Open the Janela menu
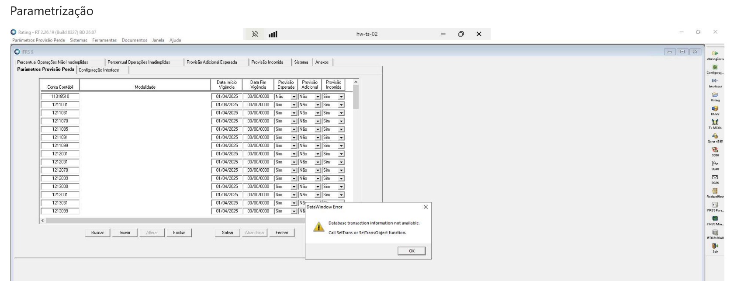Viewport: 744px width, 281px height. point(158,40)
